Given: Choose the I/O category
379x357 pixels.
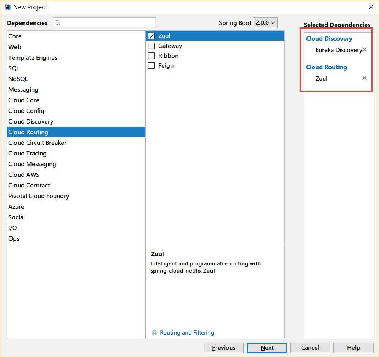Looking at the screenshot, I should (76, 228).
